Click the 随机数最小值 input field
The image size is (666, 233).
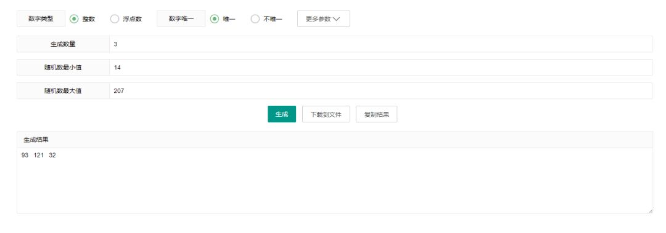pos(380,68)
